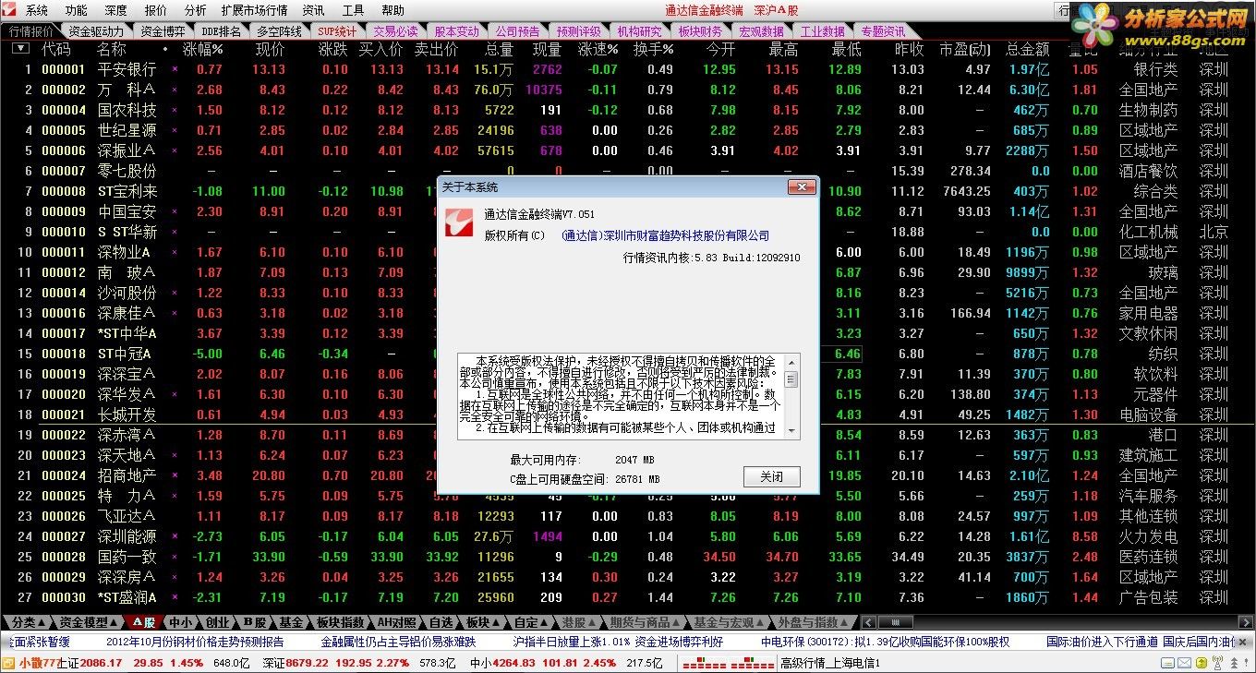The height and width of the screenshot is (673, 1256).
Task: Click the × marker icon beside 深振业A
Action: [x=175, y=150]
